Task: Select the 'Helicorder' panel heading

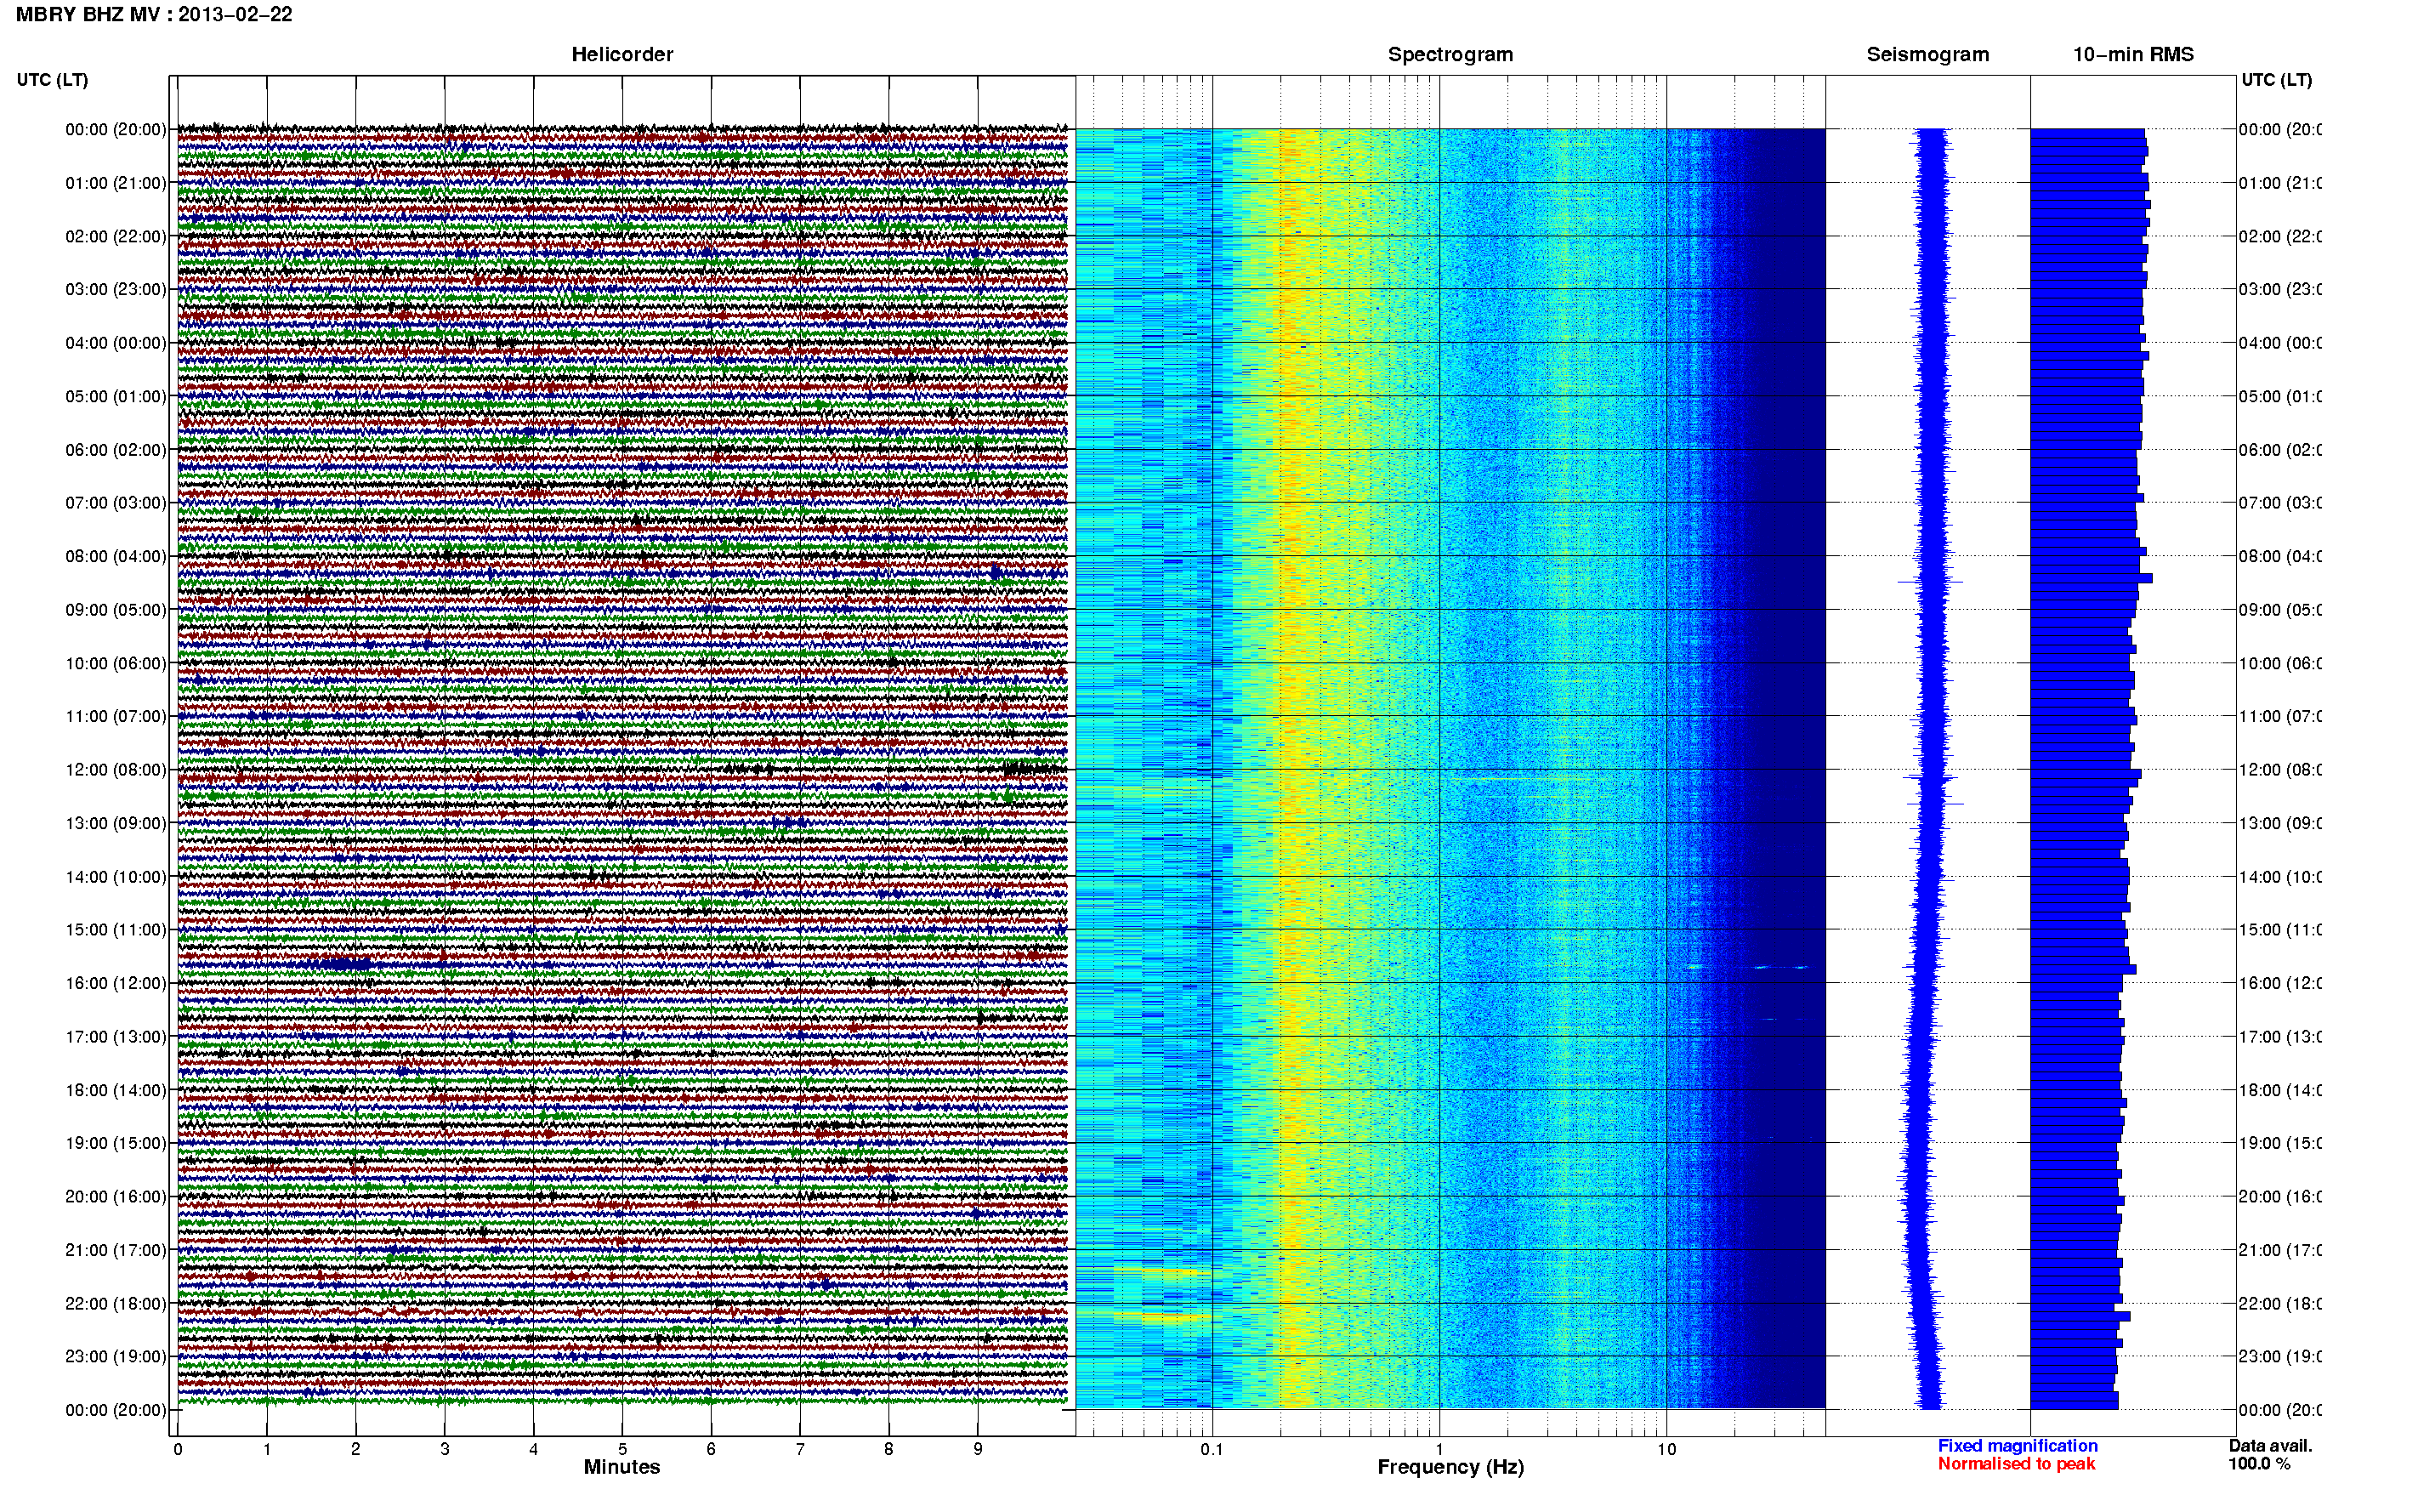Action: point(622,54)
